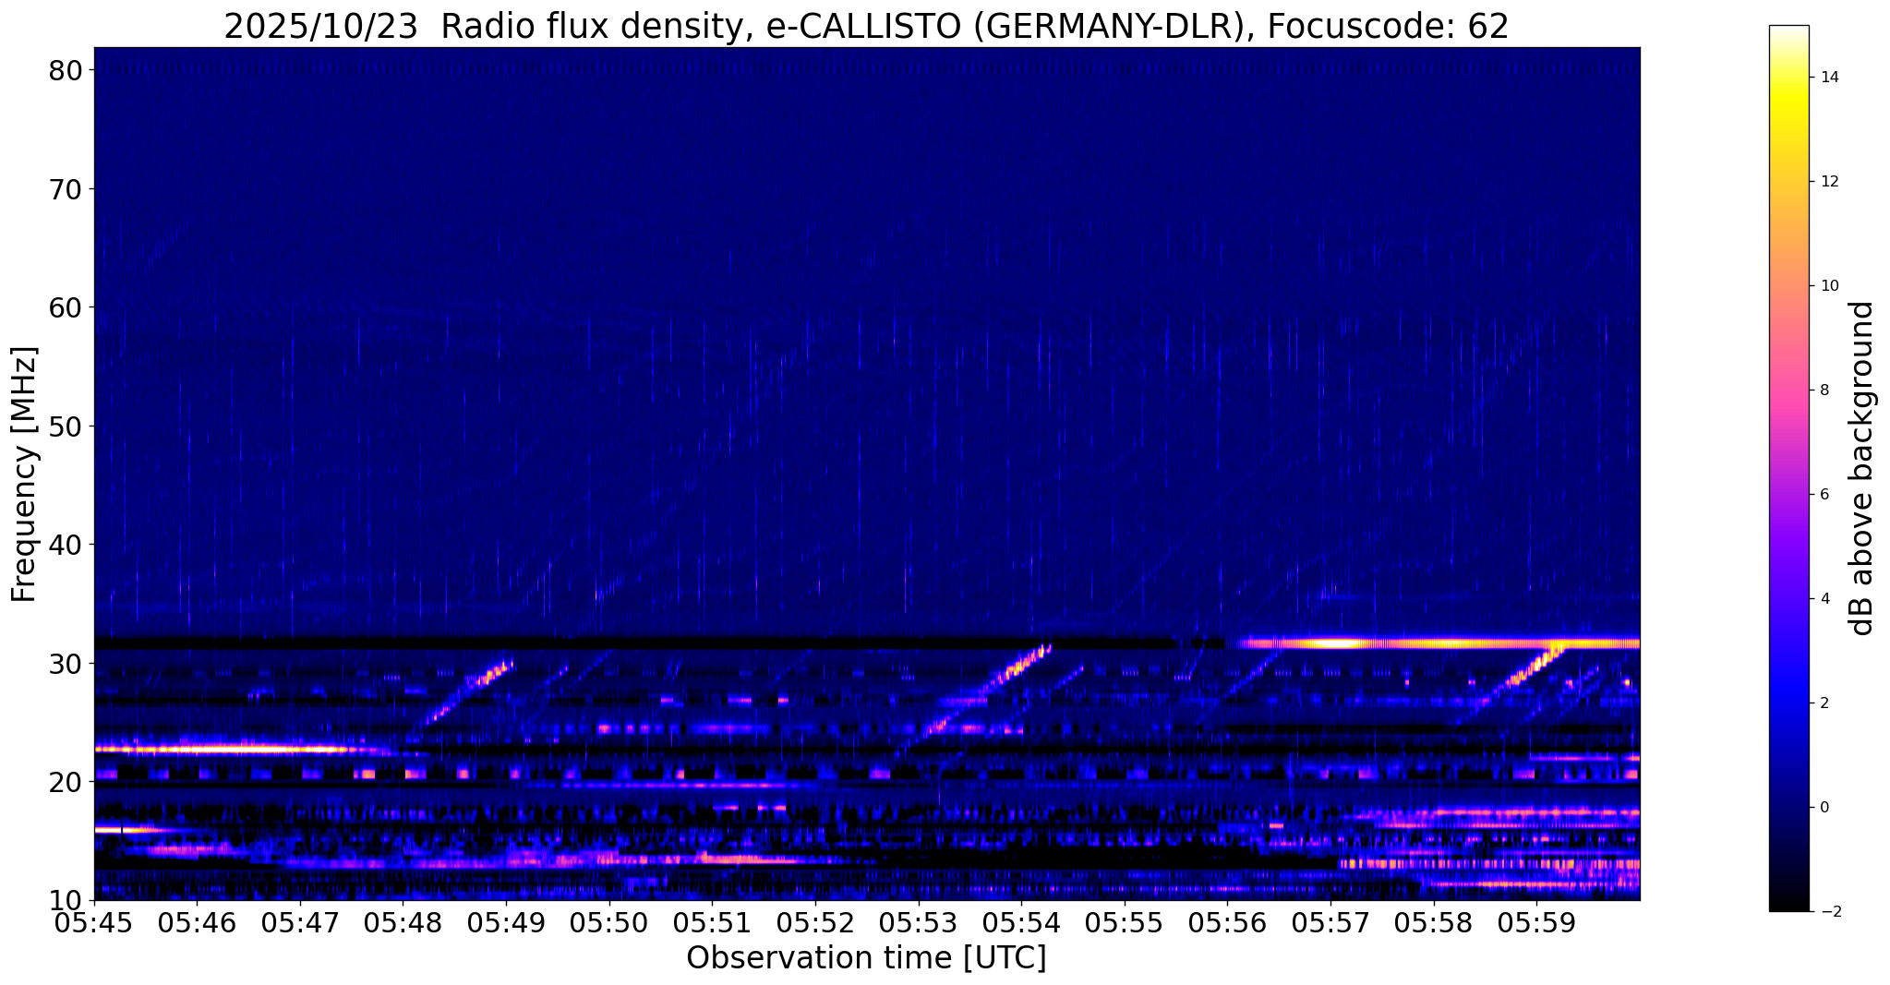This screenshot has height=985, width=1890.
Task: Click the 'Observation time [UTC]' x-axis label
Action: coord(866,957)
